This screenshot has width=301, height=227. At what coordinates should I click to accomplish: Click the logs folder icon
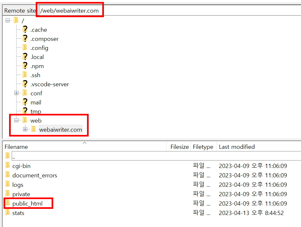tap(7, 184)
